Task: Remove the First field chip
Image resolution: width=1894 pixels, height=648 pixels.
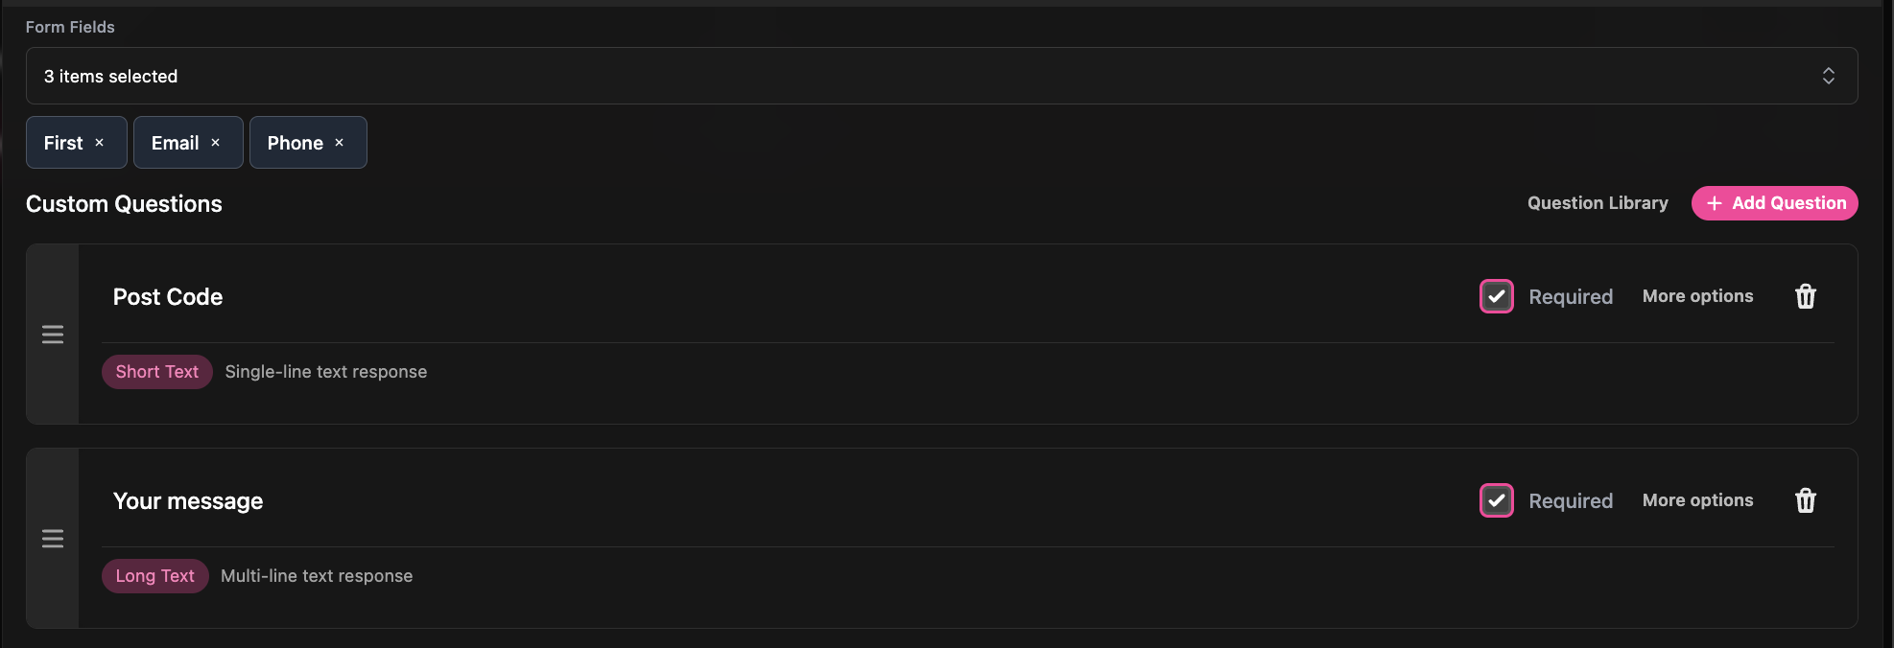Action: (x=100, y=142)
